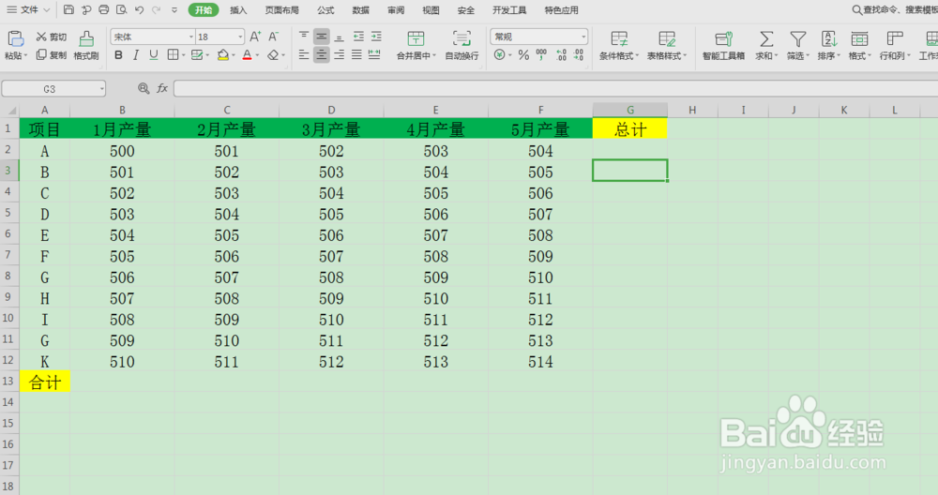This screenshot has height=495, width=938.
Task: Toggle bottom vertical alignment
Action: [340, 37]
